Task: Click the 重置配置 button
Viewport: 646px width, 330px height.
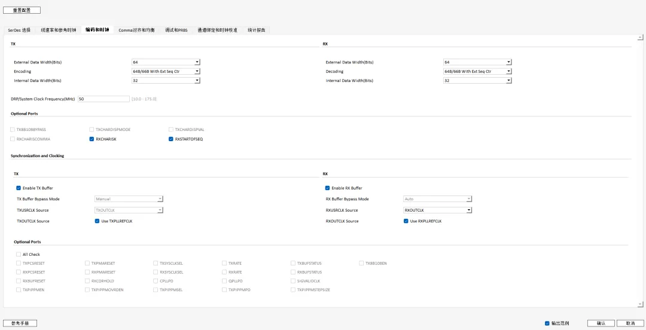Action: (x=22, y=10)
